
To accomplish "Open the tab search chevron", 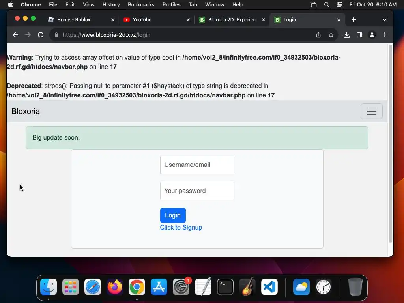I will (384, 20).
